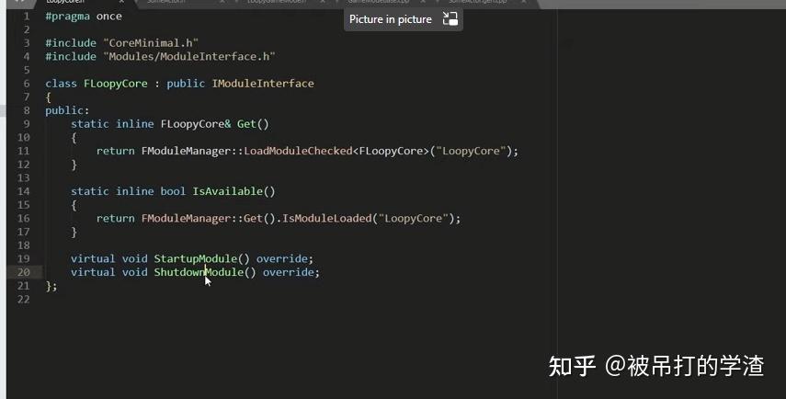Click 'Get()' in the static inline FLoopyCore& line
Image resolution: width=786 pixels, height=399 pixels.
click(253, 124)
